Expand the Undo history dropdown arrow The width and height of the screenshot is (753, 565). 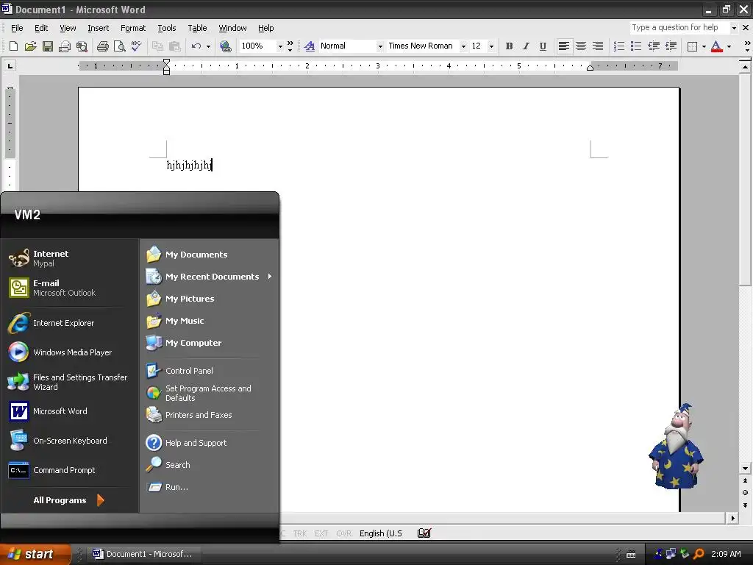[x=208, y=46]
